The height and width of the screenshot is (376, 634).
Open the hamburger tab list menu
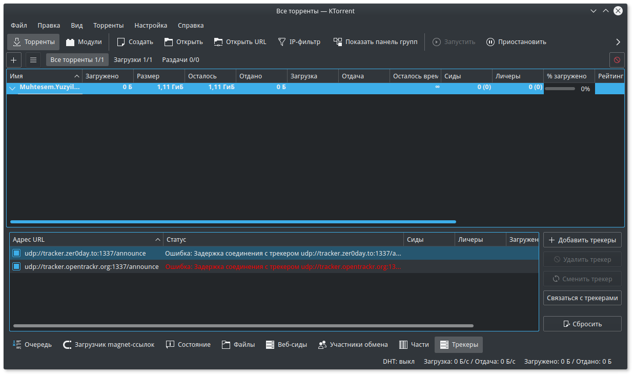[33, 60]
